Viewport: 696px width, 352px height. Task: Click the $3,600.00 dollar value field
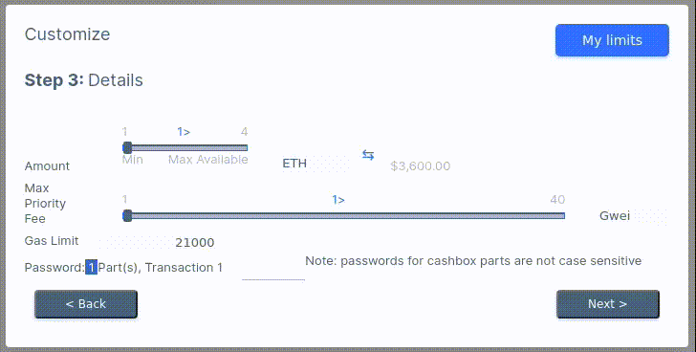tap(421, 166)
